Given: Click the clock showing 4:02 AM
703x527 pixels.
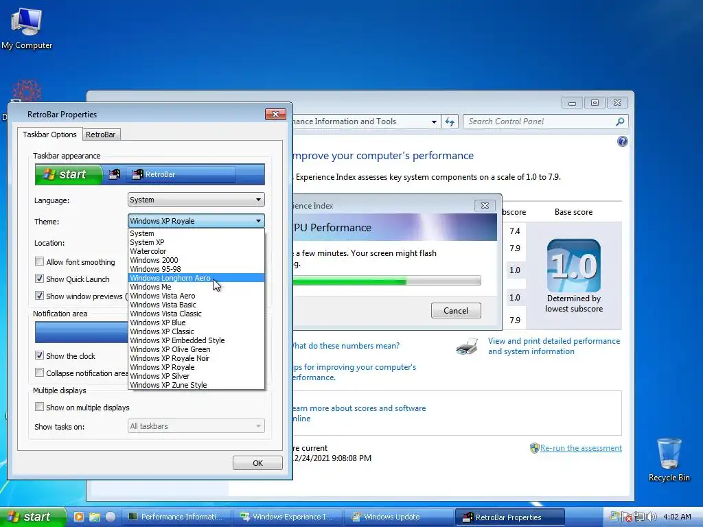Looking at the screenshot, I should click(x=677, y=517).
